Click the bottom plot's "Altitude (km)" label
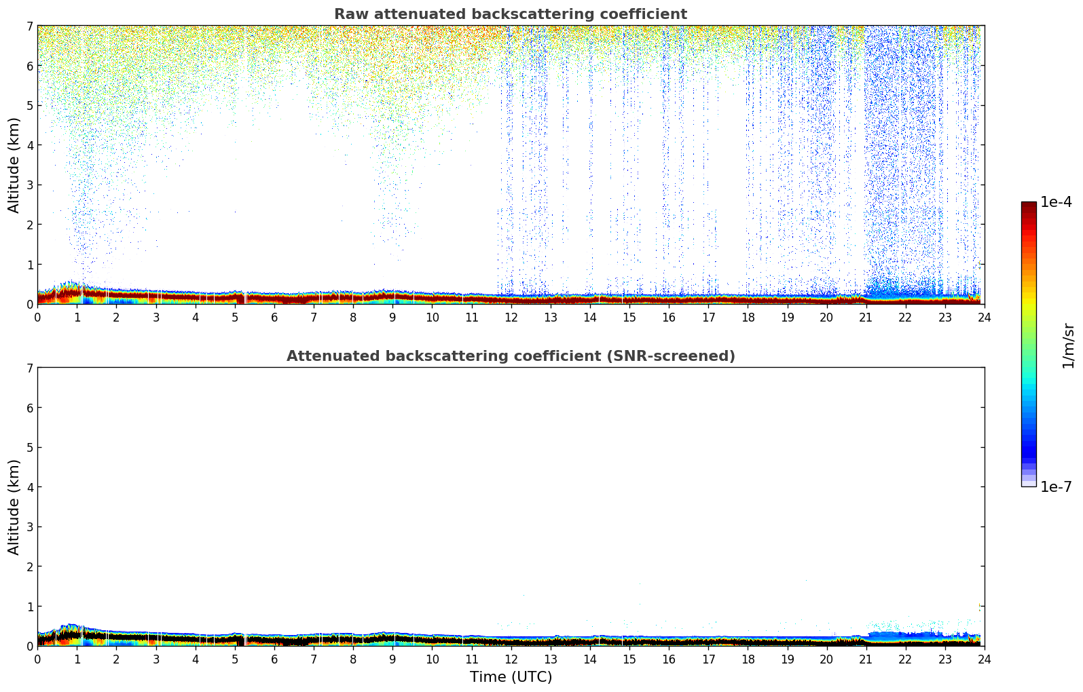 pyautogui.click(x=14, y=507)
